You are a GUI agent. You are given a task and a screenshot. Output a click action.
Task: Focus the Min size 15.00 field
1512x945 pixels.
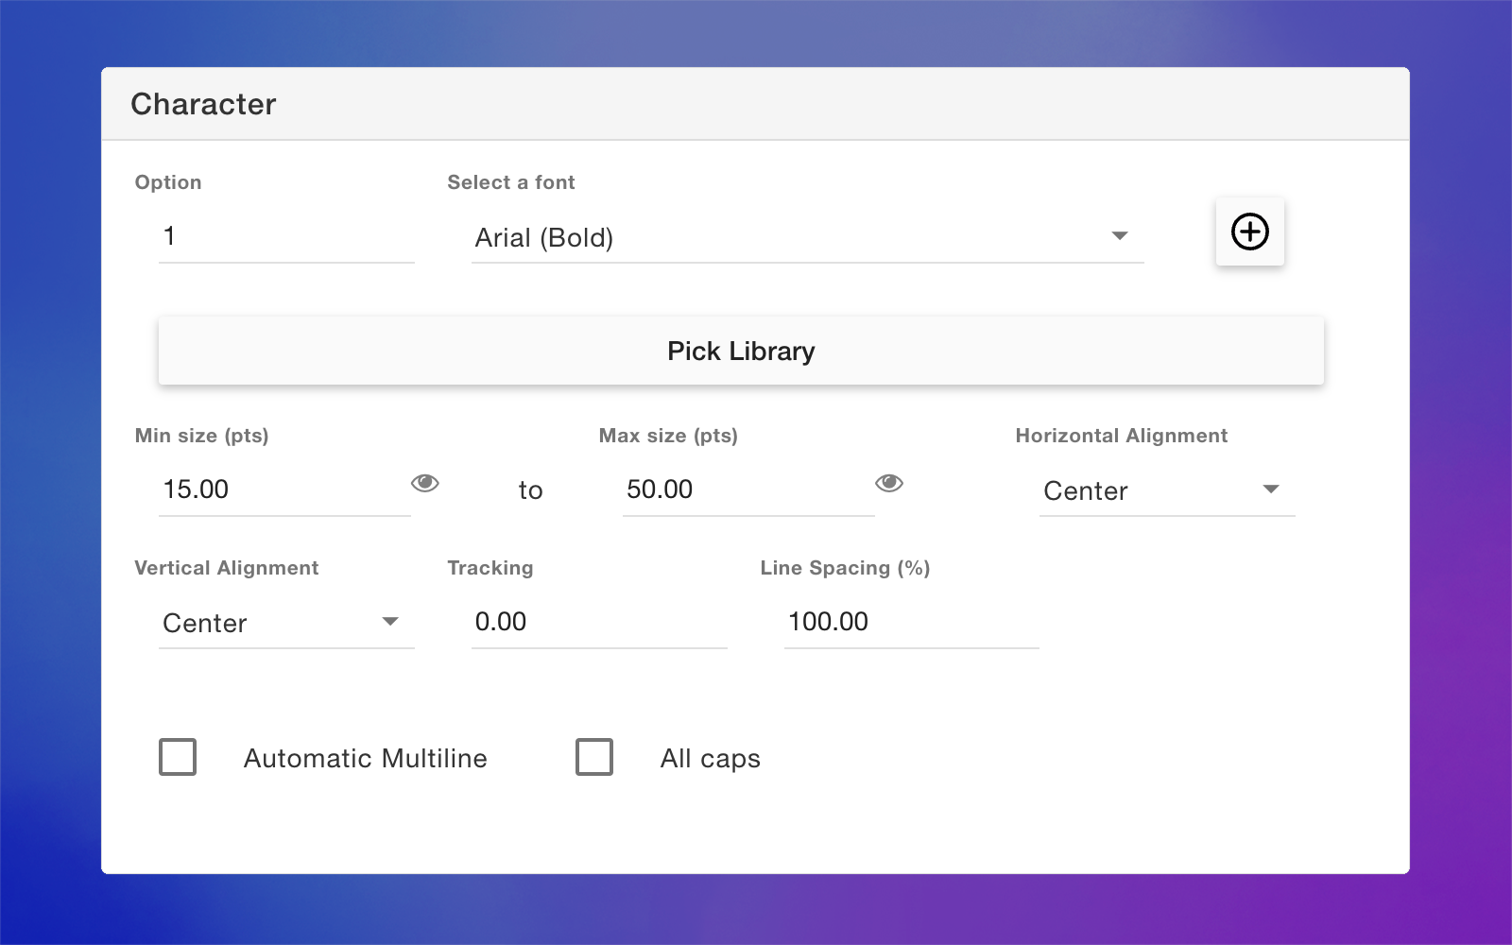(x=283, y=490)
